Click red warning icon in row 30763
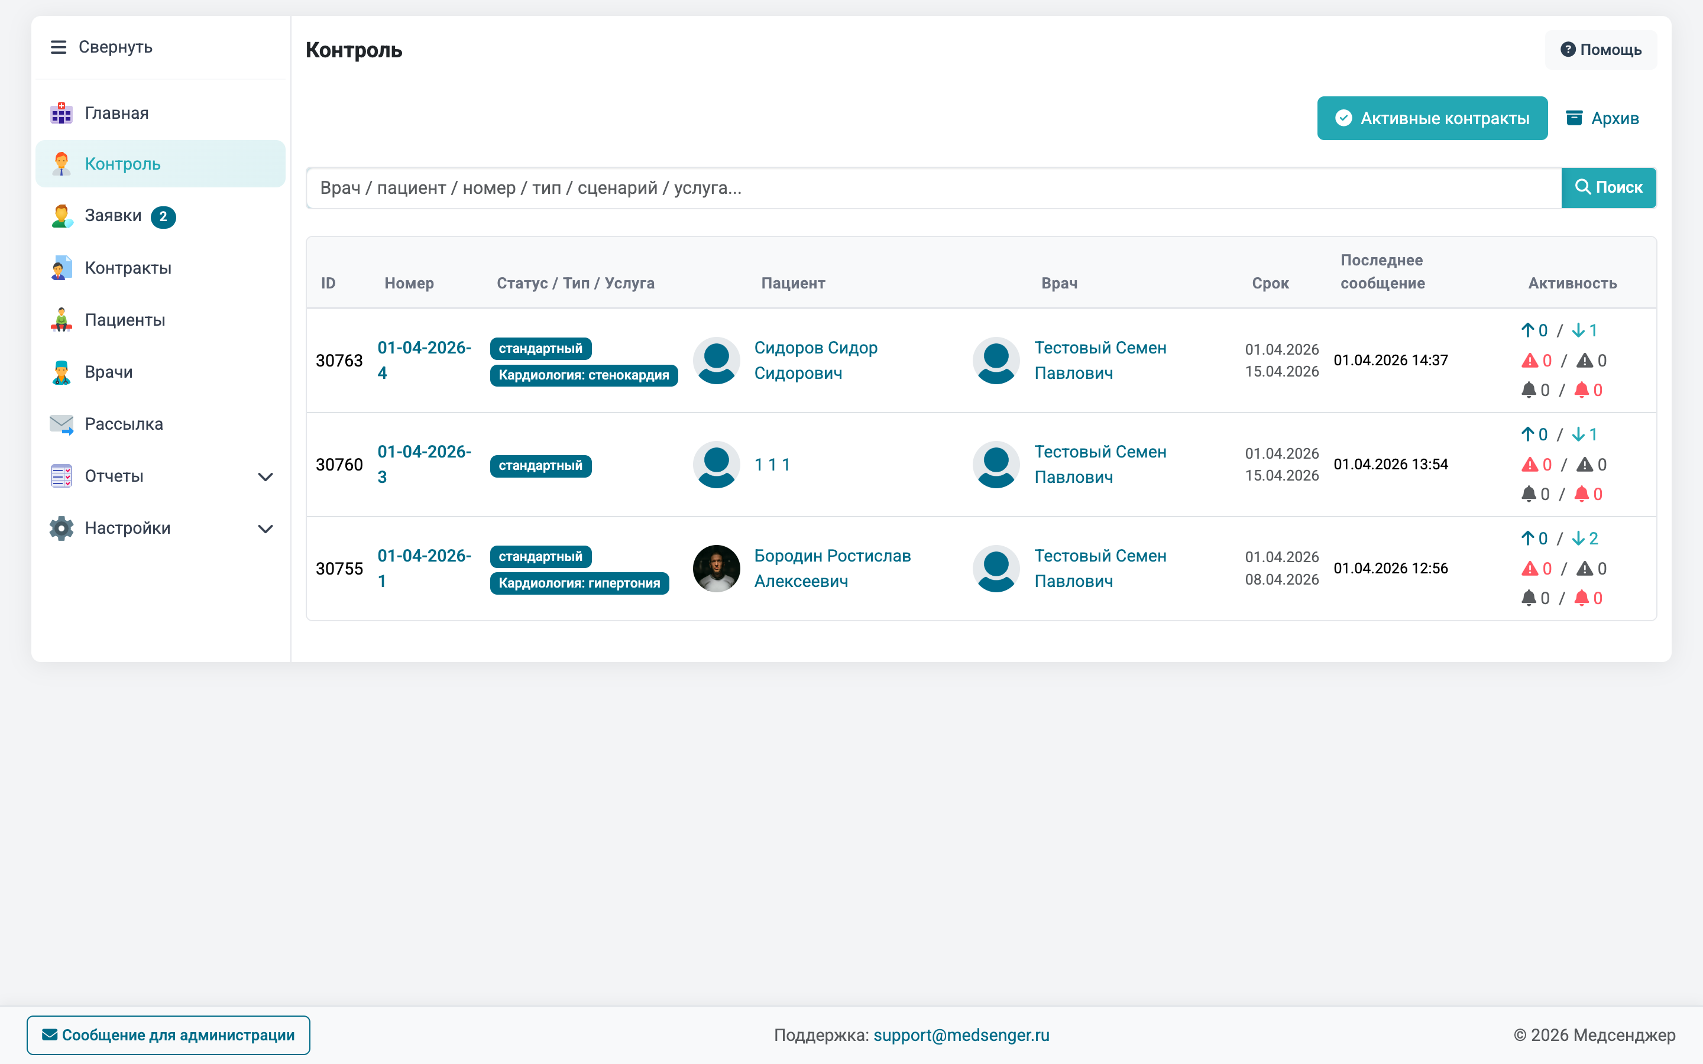The width and height of the screenshot is (1703, 1064). 1529,361
